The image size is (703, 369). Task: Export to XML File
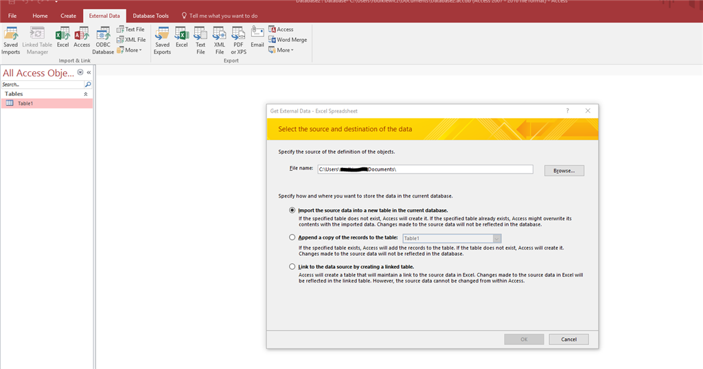[x=219, y=40]
